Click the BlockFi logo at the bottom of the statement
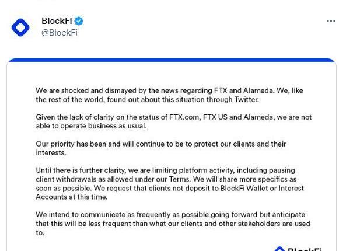The width and height of the screenshot is (339, 251). click(298, 249)
